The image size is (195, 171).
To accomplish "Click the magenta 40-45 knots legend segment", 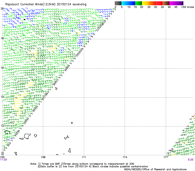I will pos(173,3).
